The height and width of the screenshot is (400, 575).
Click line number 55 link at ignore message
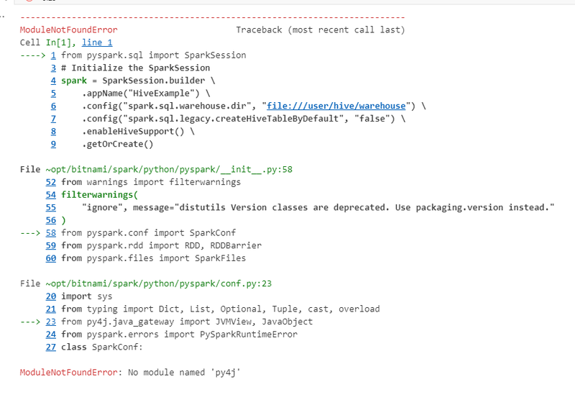click(51, 208)
